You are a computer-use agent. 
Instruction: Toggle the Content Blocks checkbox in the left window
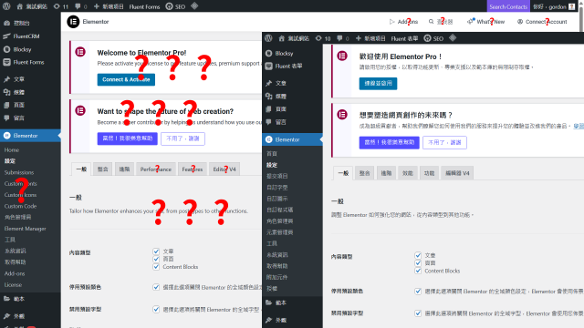pos(156,267)
